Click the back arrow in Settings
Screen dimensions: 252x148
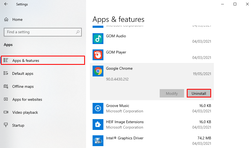[6, 4]
